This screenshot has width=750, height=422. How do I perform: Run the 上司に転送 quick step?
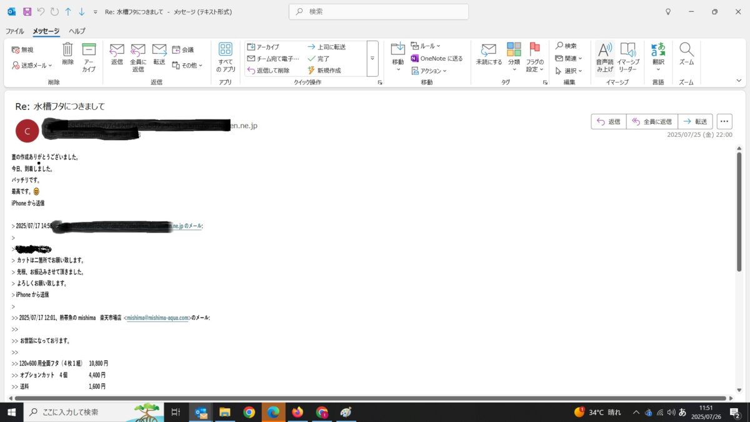coord(326,47)
